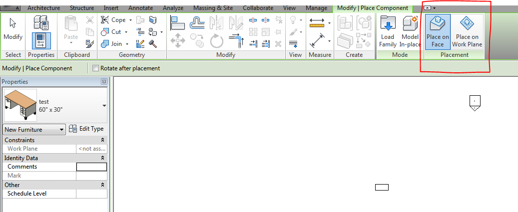Click the Load Family icon

coord(388,32)
